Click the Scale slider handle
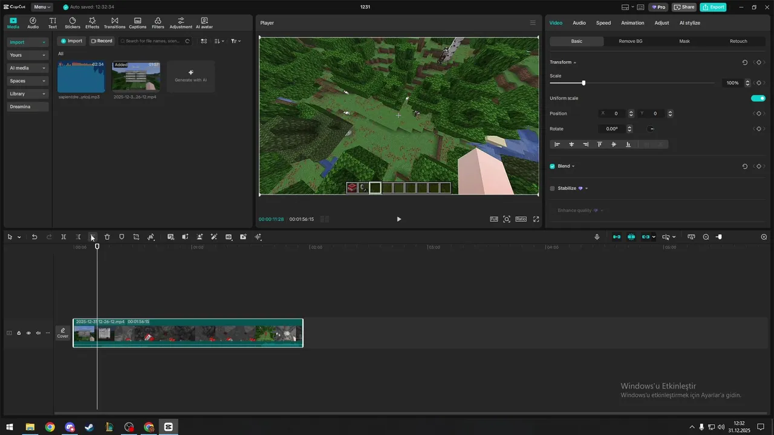 [x=584, y=83]
